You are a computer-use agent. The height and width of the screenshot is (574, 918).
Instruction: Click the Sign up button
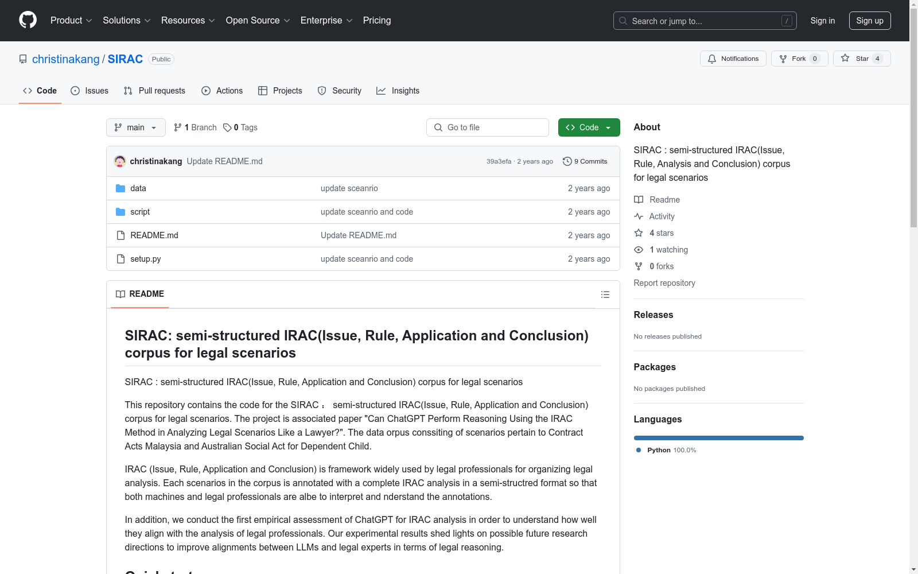870,21
